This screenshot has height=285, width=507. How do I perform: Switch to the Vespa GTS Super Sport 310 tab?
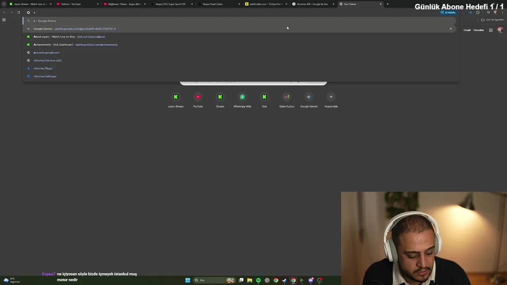click(172, 4)
